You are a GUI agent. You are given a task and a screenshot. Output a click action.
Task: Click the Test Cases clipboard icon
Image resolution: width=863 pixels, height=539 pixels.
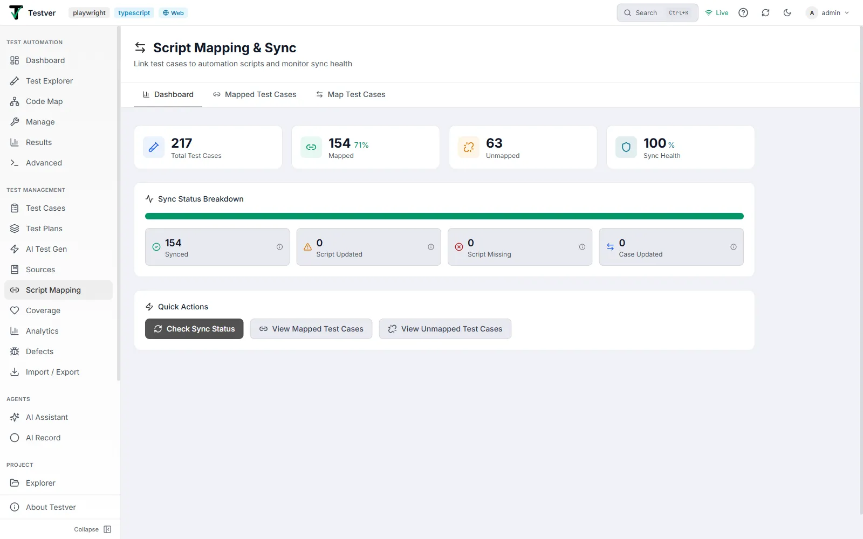tap(15, 208)
